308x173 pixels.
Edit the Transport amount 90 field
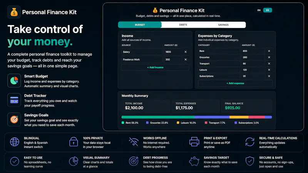point(253,63)
